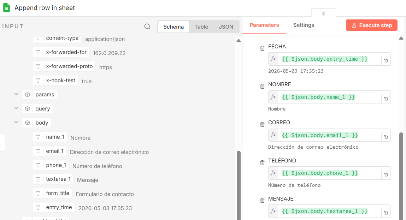Viewport: 406px width, 220px height.
Task: Open the input search magnifier icon
Action: 147,26
